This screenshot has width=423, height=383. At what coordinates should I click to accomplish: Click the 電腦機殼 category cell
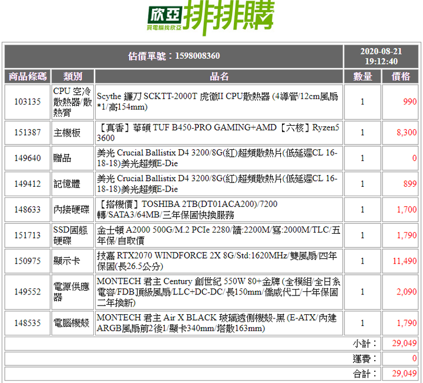click(73, 323)
